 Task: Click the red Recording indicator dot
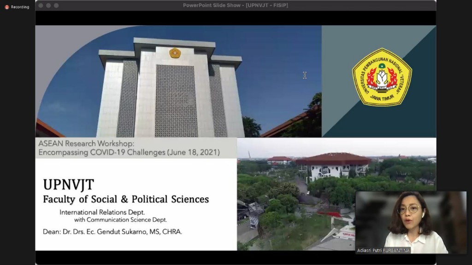pos(6,7)
